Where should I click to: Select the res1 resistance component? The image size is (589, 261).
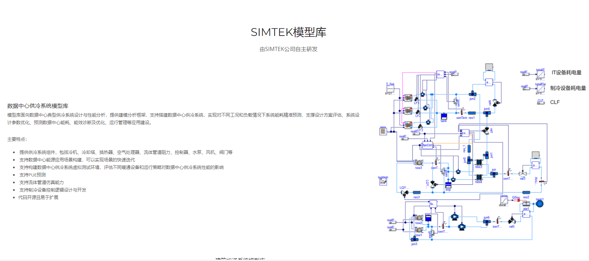click(472, 113)
